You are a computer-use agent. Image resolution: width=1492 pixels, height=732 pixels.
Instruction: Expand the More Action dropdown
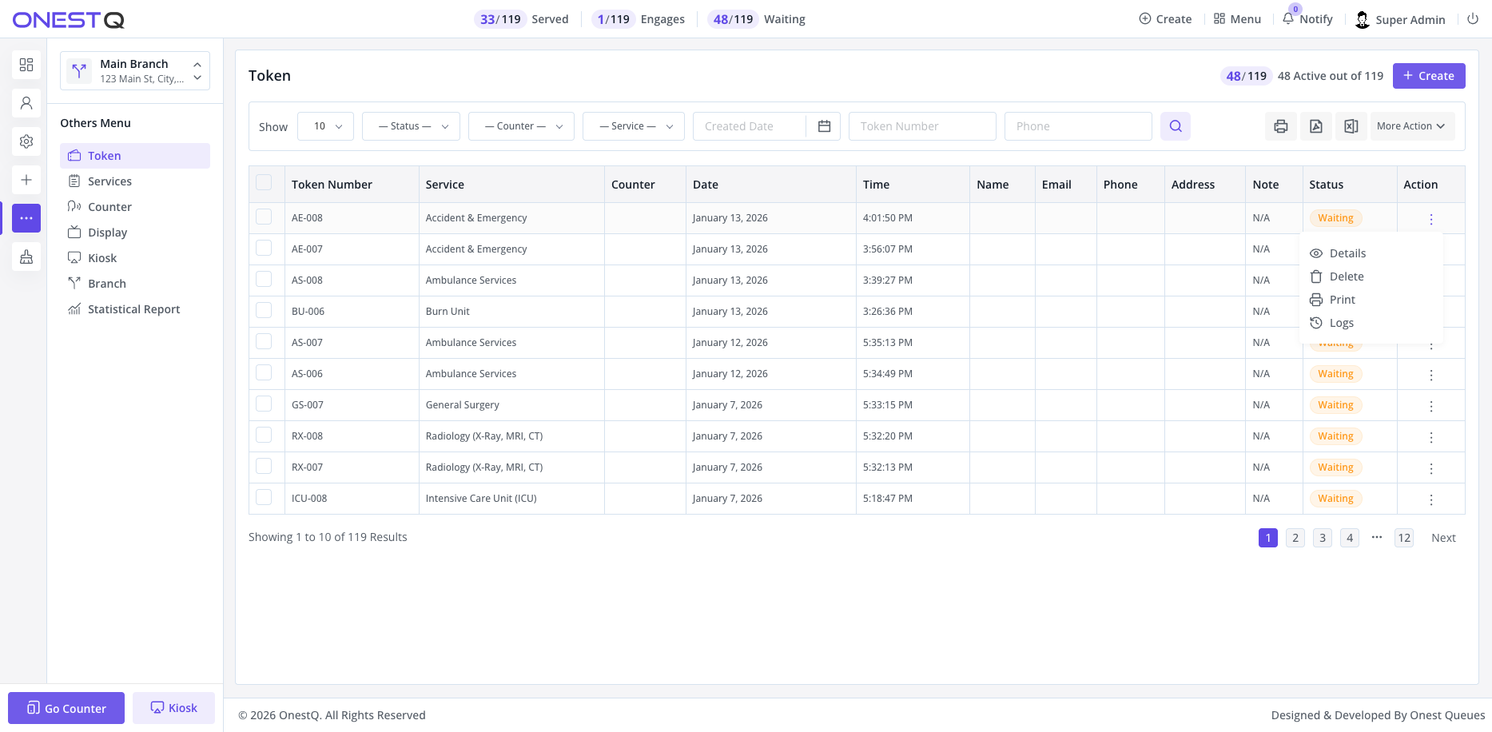pos(1412,126)
